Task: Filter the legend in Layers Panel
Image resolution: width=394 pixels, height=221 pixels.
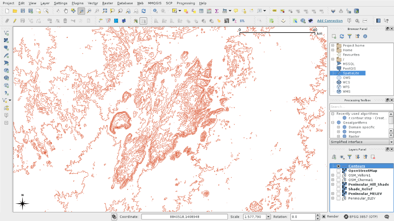Action: pyautogui.click(x=349, y=157)
